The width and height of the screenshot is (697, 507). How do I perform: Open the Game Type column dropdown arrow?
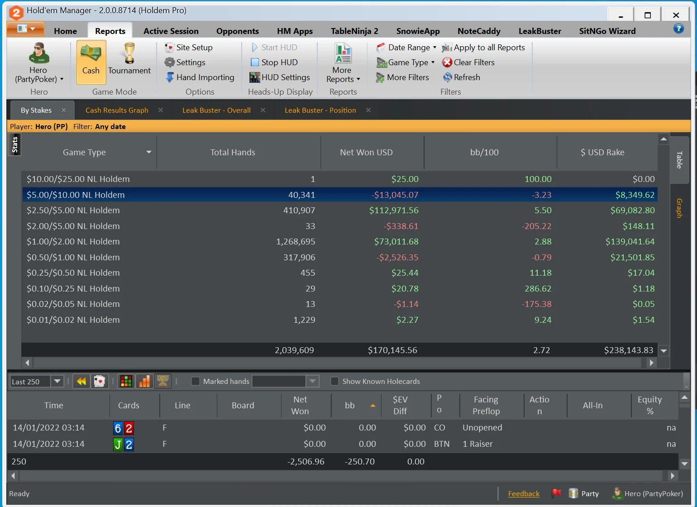(x=149, y=152)
